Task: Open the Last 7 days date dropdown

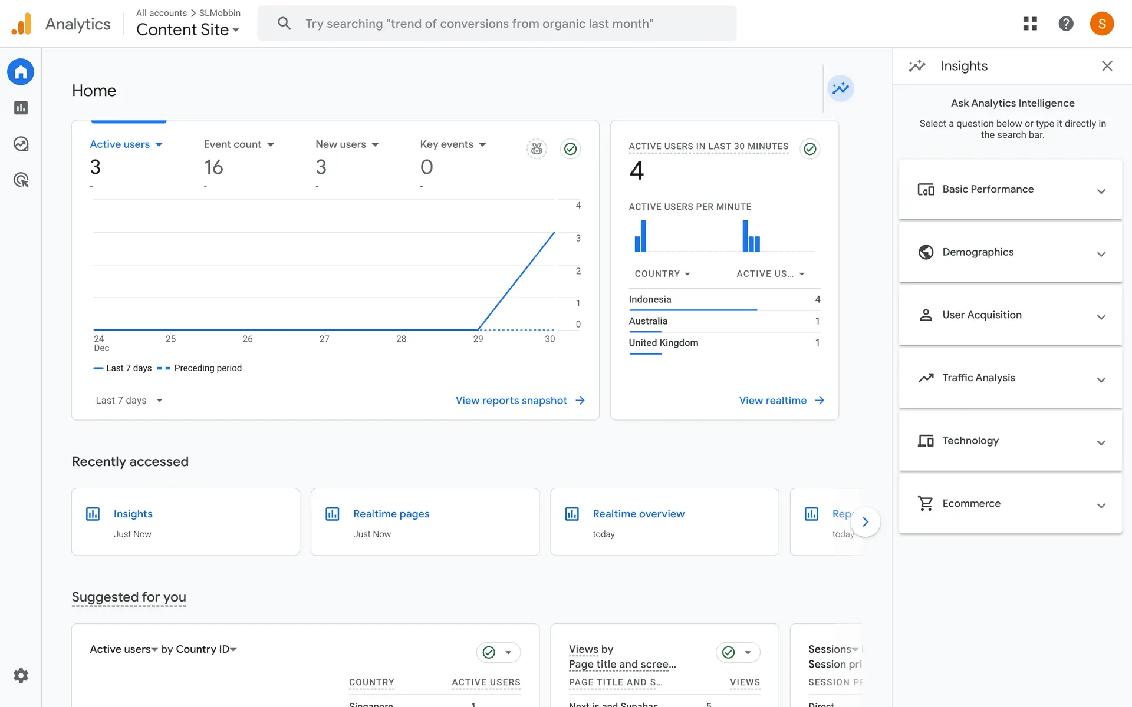Action: pyautogui.click(x=129, y=401)
